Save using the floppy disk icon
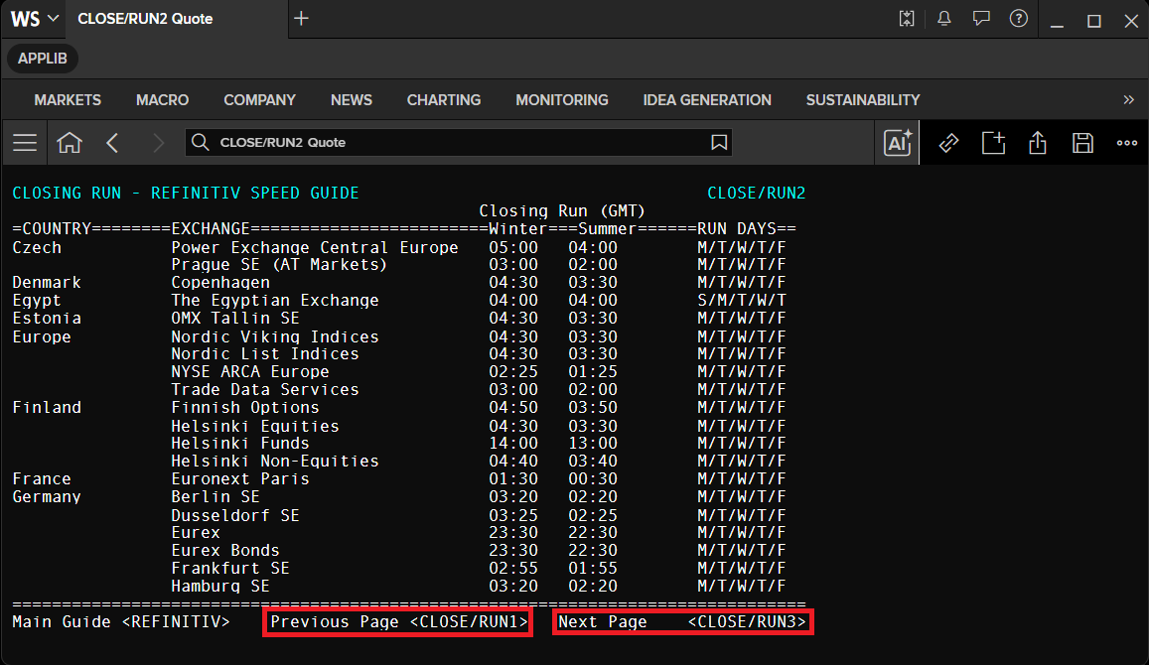Image resolution: width=1149 pixels, height=665 pixels. [x=1082, y=143]
